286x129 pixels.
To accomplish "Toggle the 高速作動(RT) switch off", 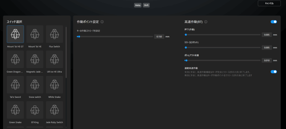I will pyautogui.click(x=274, y=22).
